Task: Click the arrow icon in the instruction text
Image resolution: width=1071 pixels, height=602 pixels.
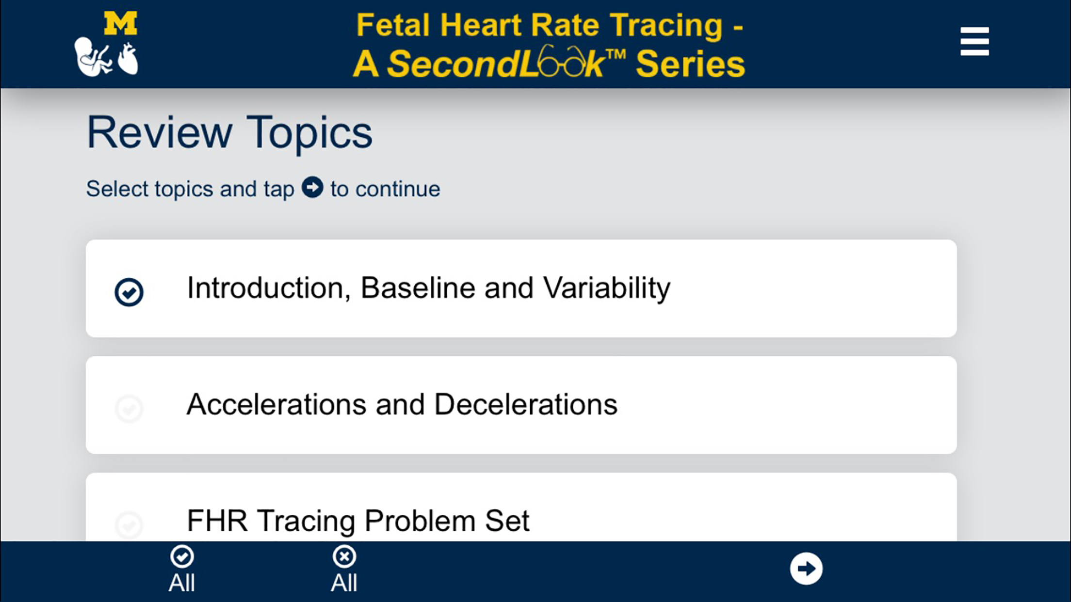Action: 312,189
